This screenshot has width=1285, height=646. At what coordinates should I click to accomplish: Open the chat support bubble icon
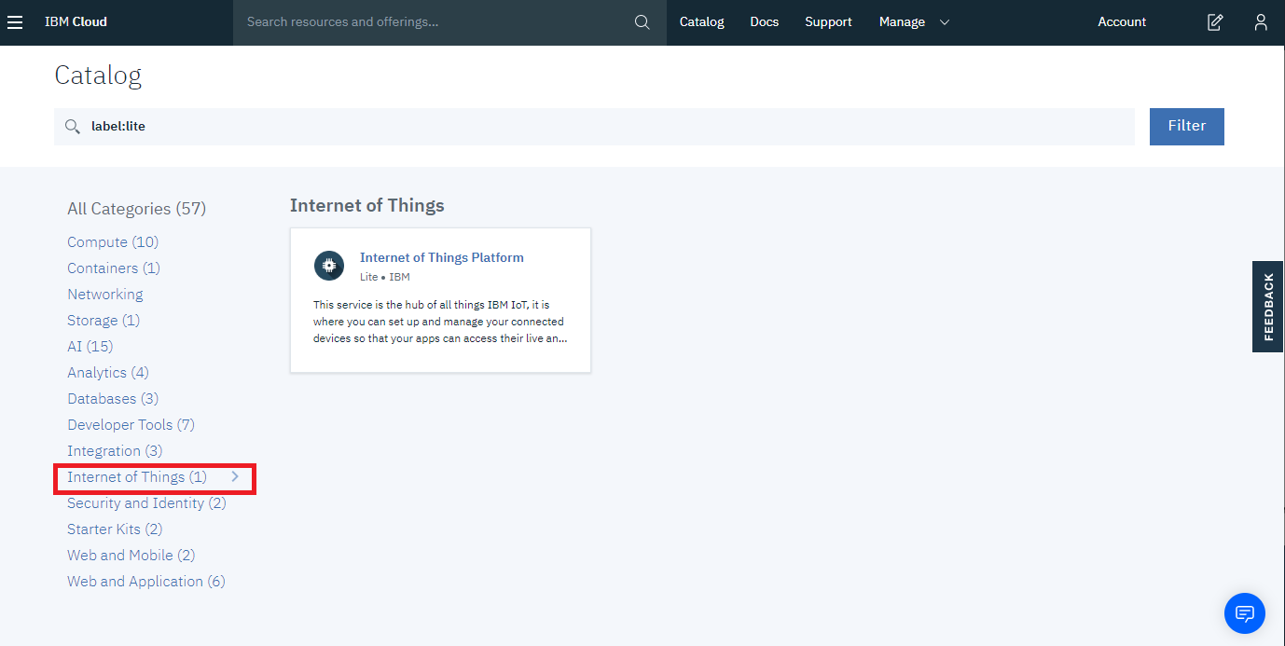click(1244, 612)
